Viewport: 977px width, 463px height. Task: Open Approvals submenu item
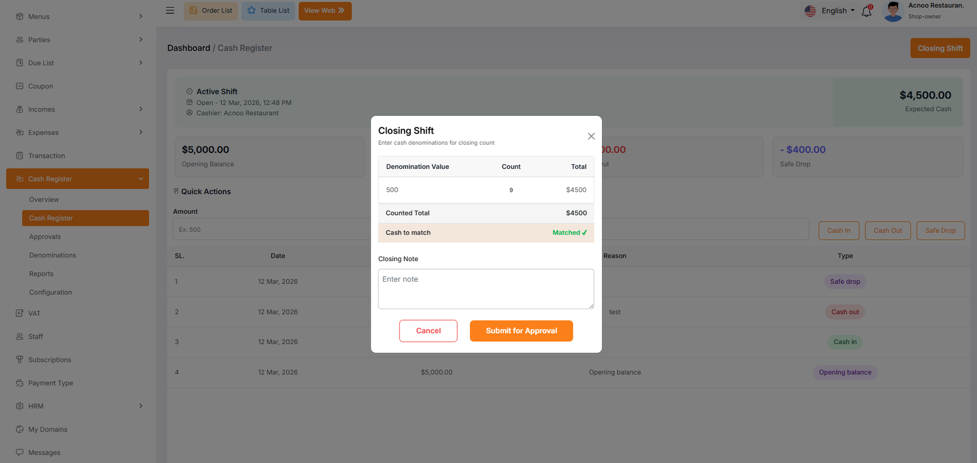(x=45, y=237)
